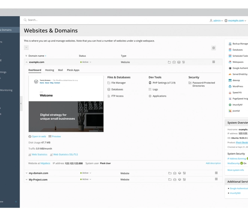This screenshot has height=217, width=248.
Task: Open list settings gear above domain table
Action: click(213, 48)
